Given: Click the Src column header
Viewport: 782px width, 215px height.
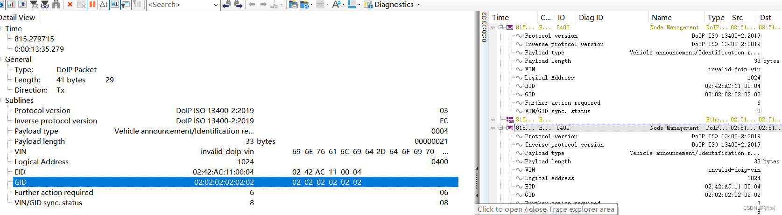Looking at the screenshot, I should click(737, 17).
